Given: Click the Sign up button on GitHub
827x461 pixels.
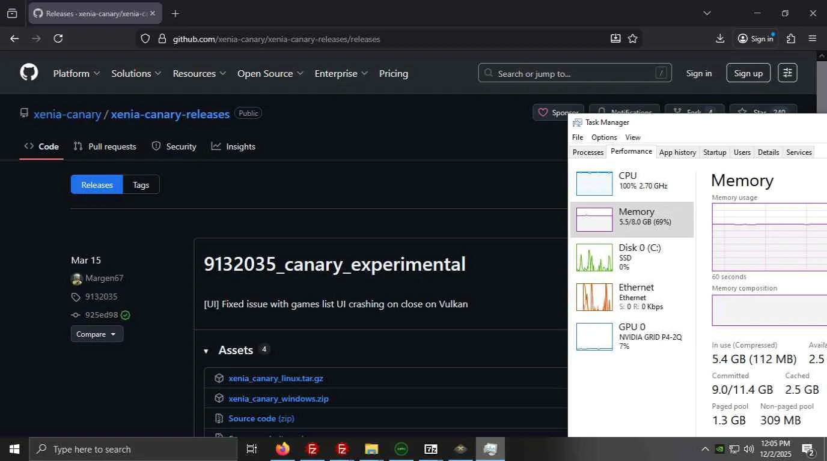Looking at the screenshot, I should coord(748,73).
